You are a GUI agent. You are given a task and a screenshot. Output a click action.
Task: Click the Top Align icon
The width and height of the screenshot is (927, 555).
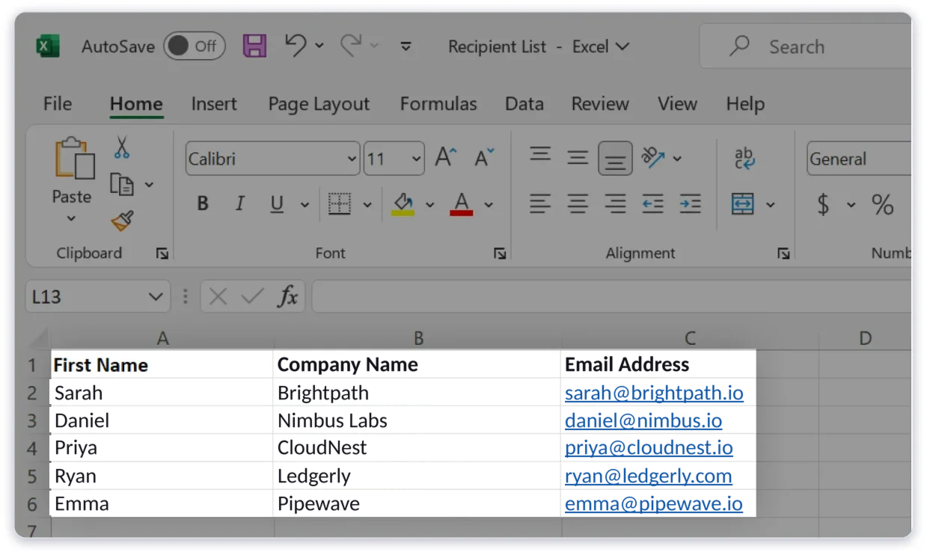coord(540,156)
